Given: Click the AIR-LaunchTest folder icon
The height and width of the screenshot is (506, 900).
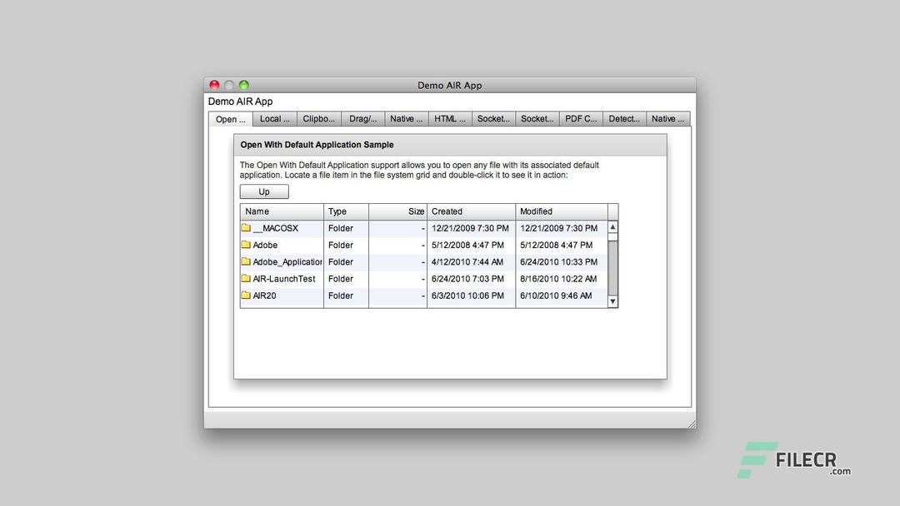Looking at the screenshot, I should point(246,278).
